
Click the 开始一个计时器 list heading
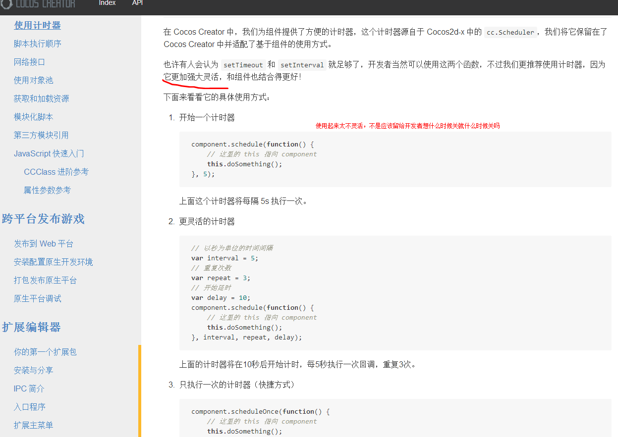(207, 117)
